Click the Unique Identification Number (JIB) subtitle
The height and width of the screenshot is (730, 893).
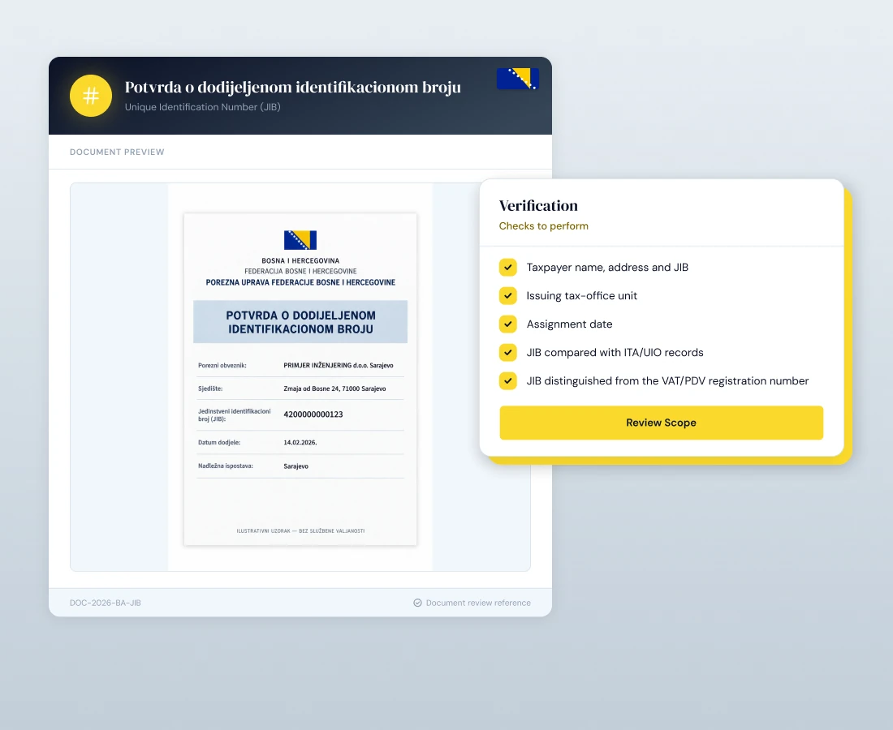coord(203,107)
